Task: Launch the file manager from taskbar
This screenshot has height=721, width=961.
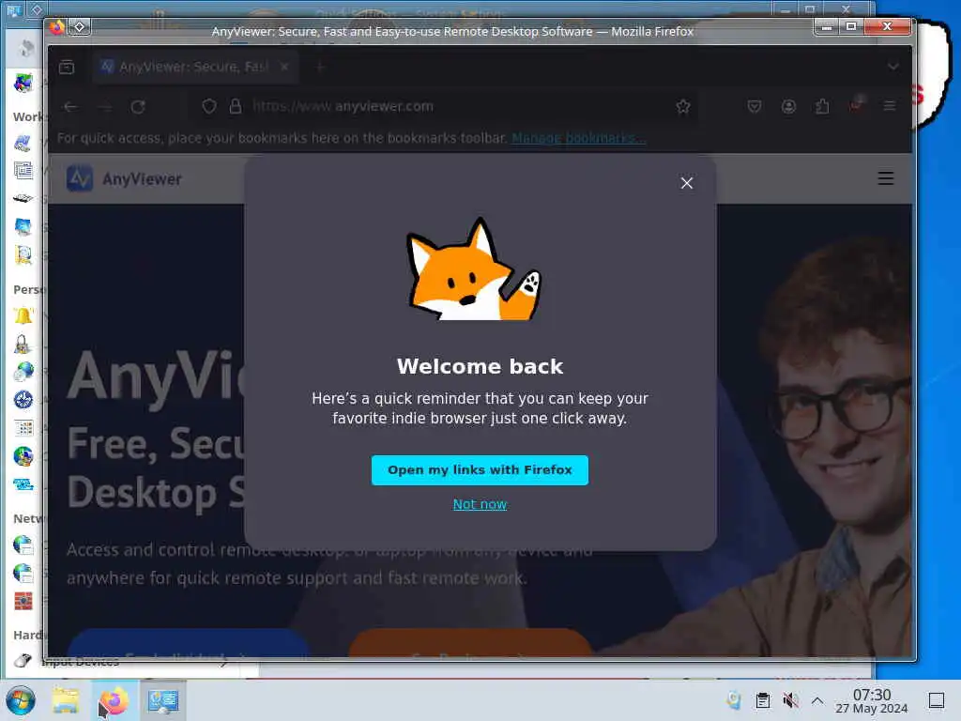Action: pyautogui.click(x=66, y=700)
